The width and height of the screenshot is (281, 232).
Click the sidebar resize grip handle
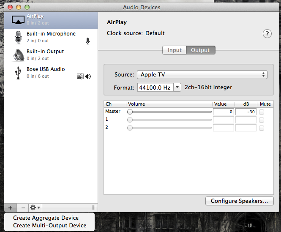[x=93, y=207]
